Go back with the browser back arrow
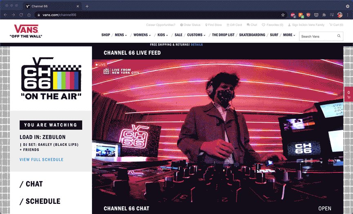Viewport: 353px width, 214px height. pyautogui.click(x=5, y=15)
